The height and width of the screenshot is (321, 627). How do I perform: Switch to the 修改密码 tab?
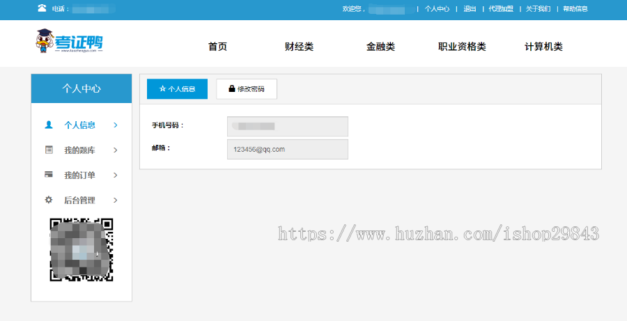pyautogui.click(x=247, y=89)
